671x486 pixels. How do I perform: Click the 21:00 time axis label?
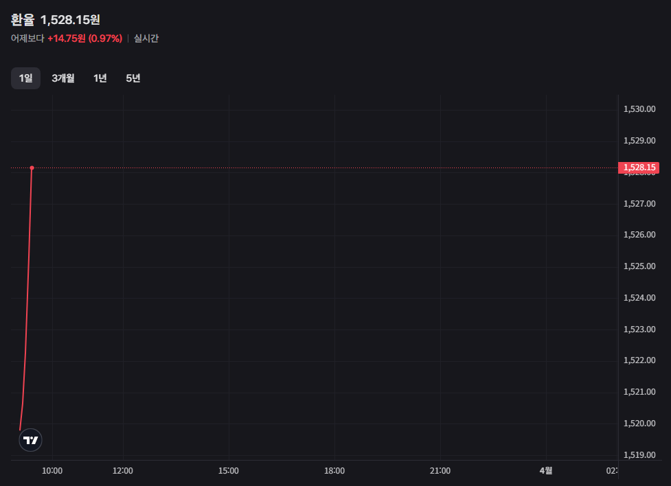(440, 471)
